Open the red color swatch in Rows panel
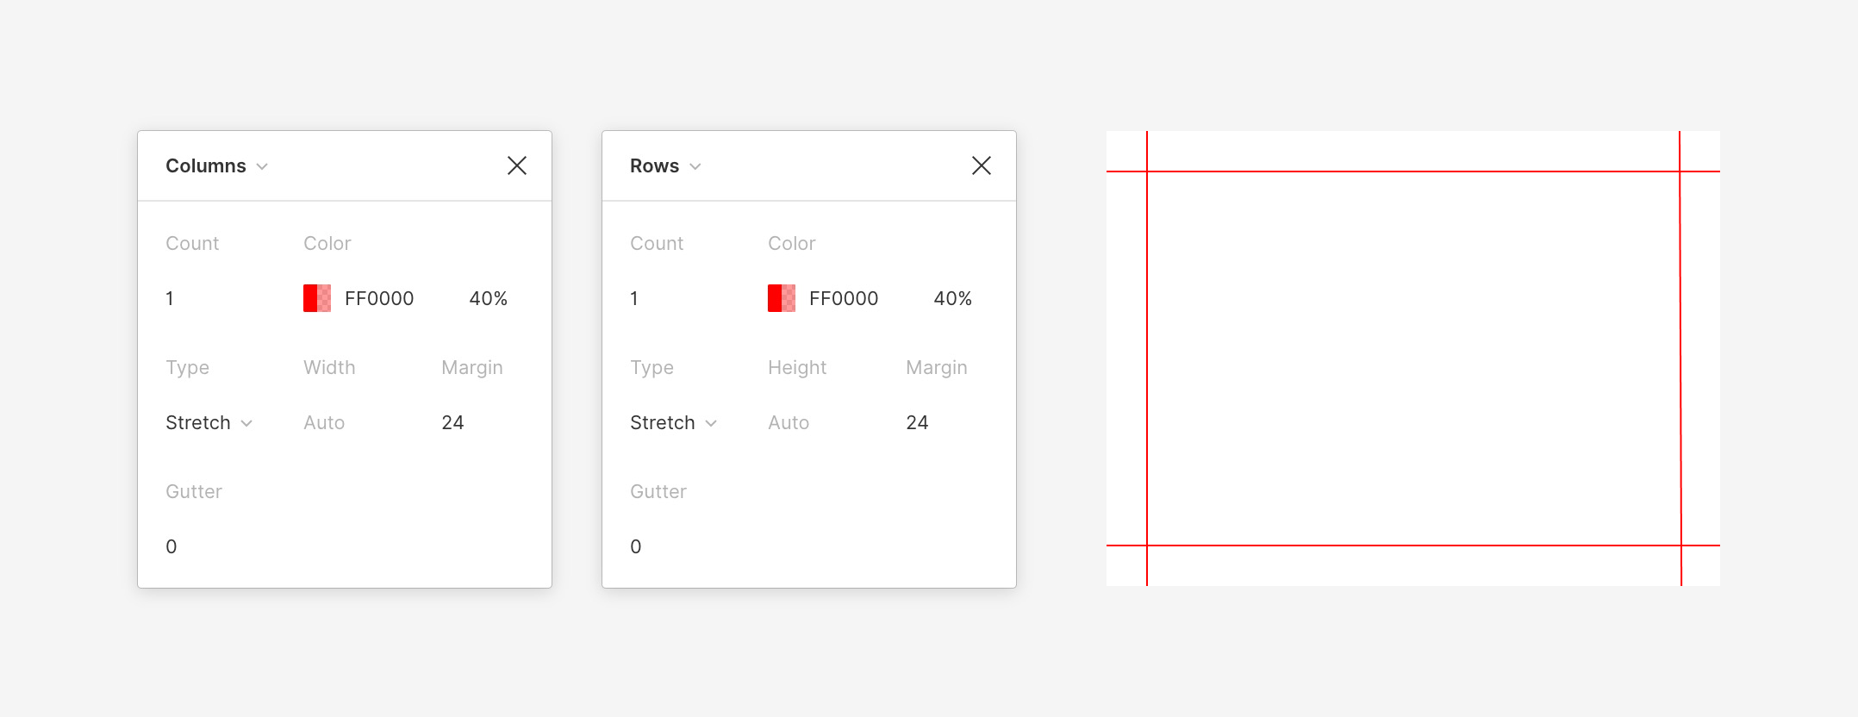Viewport: 1858px width, 717px height. (x=782, y=299)
